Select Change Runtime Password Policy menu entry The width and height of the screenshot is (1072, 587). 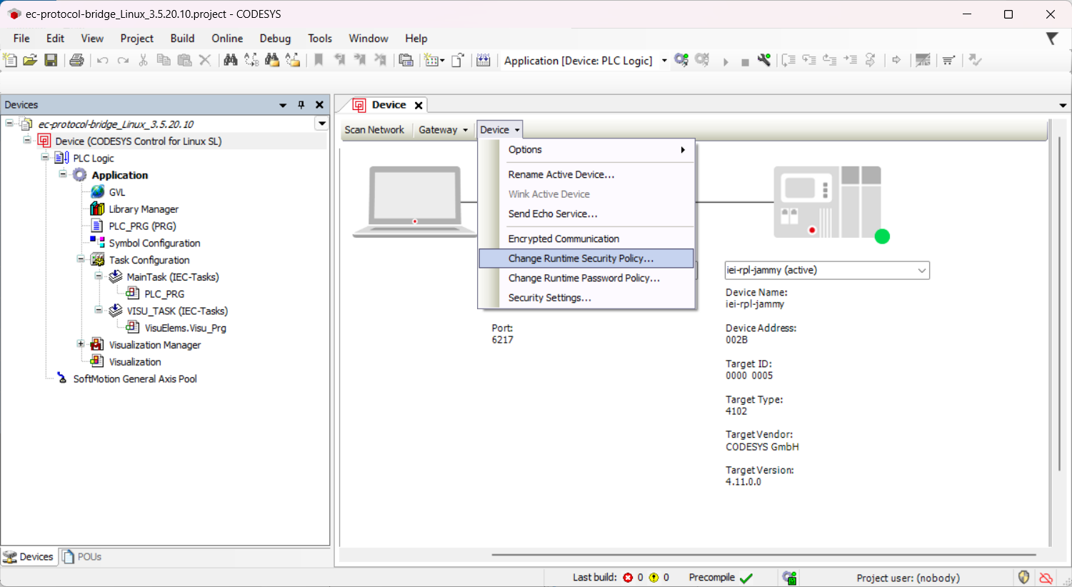(x=586, y=278)
